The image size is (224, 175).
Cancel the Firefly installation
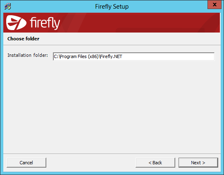(x=26, y=163)
